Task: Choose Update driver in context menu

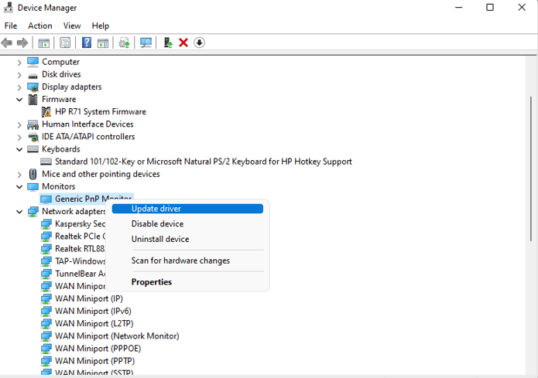Action: 187,209
